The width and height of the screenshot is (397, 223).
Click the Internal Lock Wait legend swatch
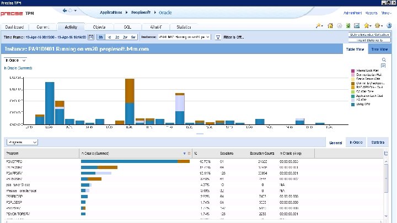coord(353,71)
